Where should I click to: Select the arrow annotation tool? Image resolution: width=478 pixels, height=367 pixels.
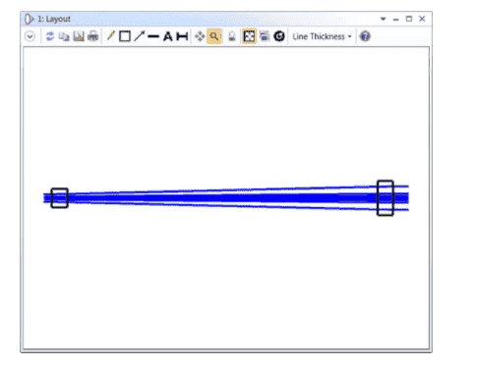[140, 36]
